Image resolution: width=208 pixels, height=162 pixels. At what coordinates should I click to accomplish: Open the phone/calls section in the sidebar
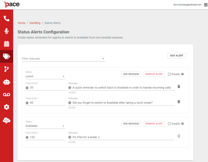pyautogui.click(x=6, y=18)
